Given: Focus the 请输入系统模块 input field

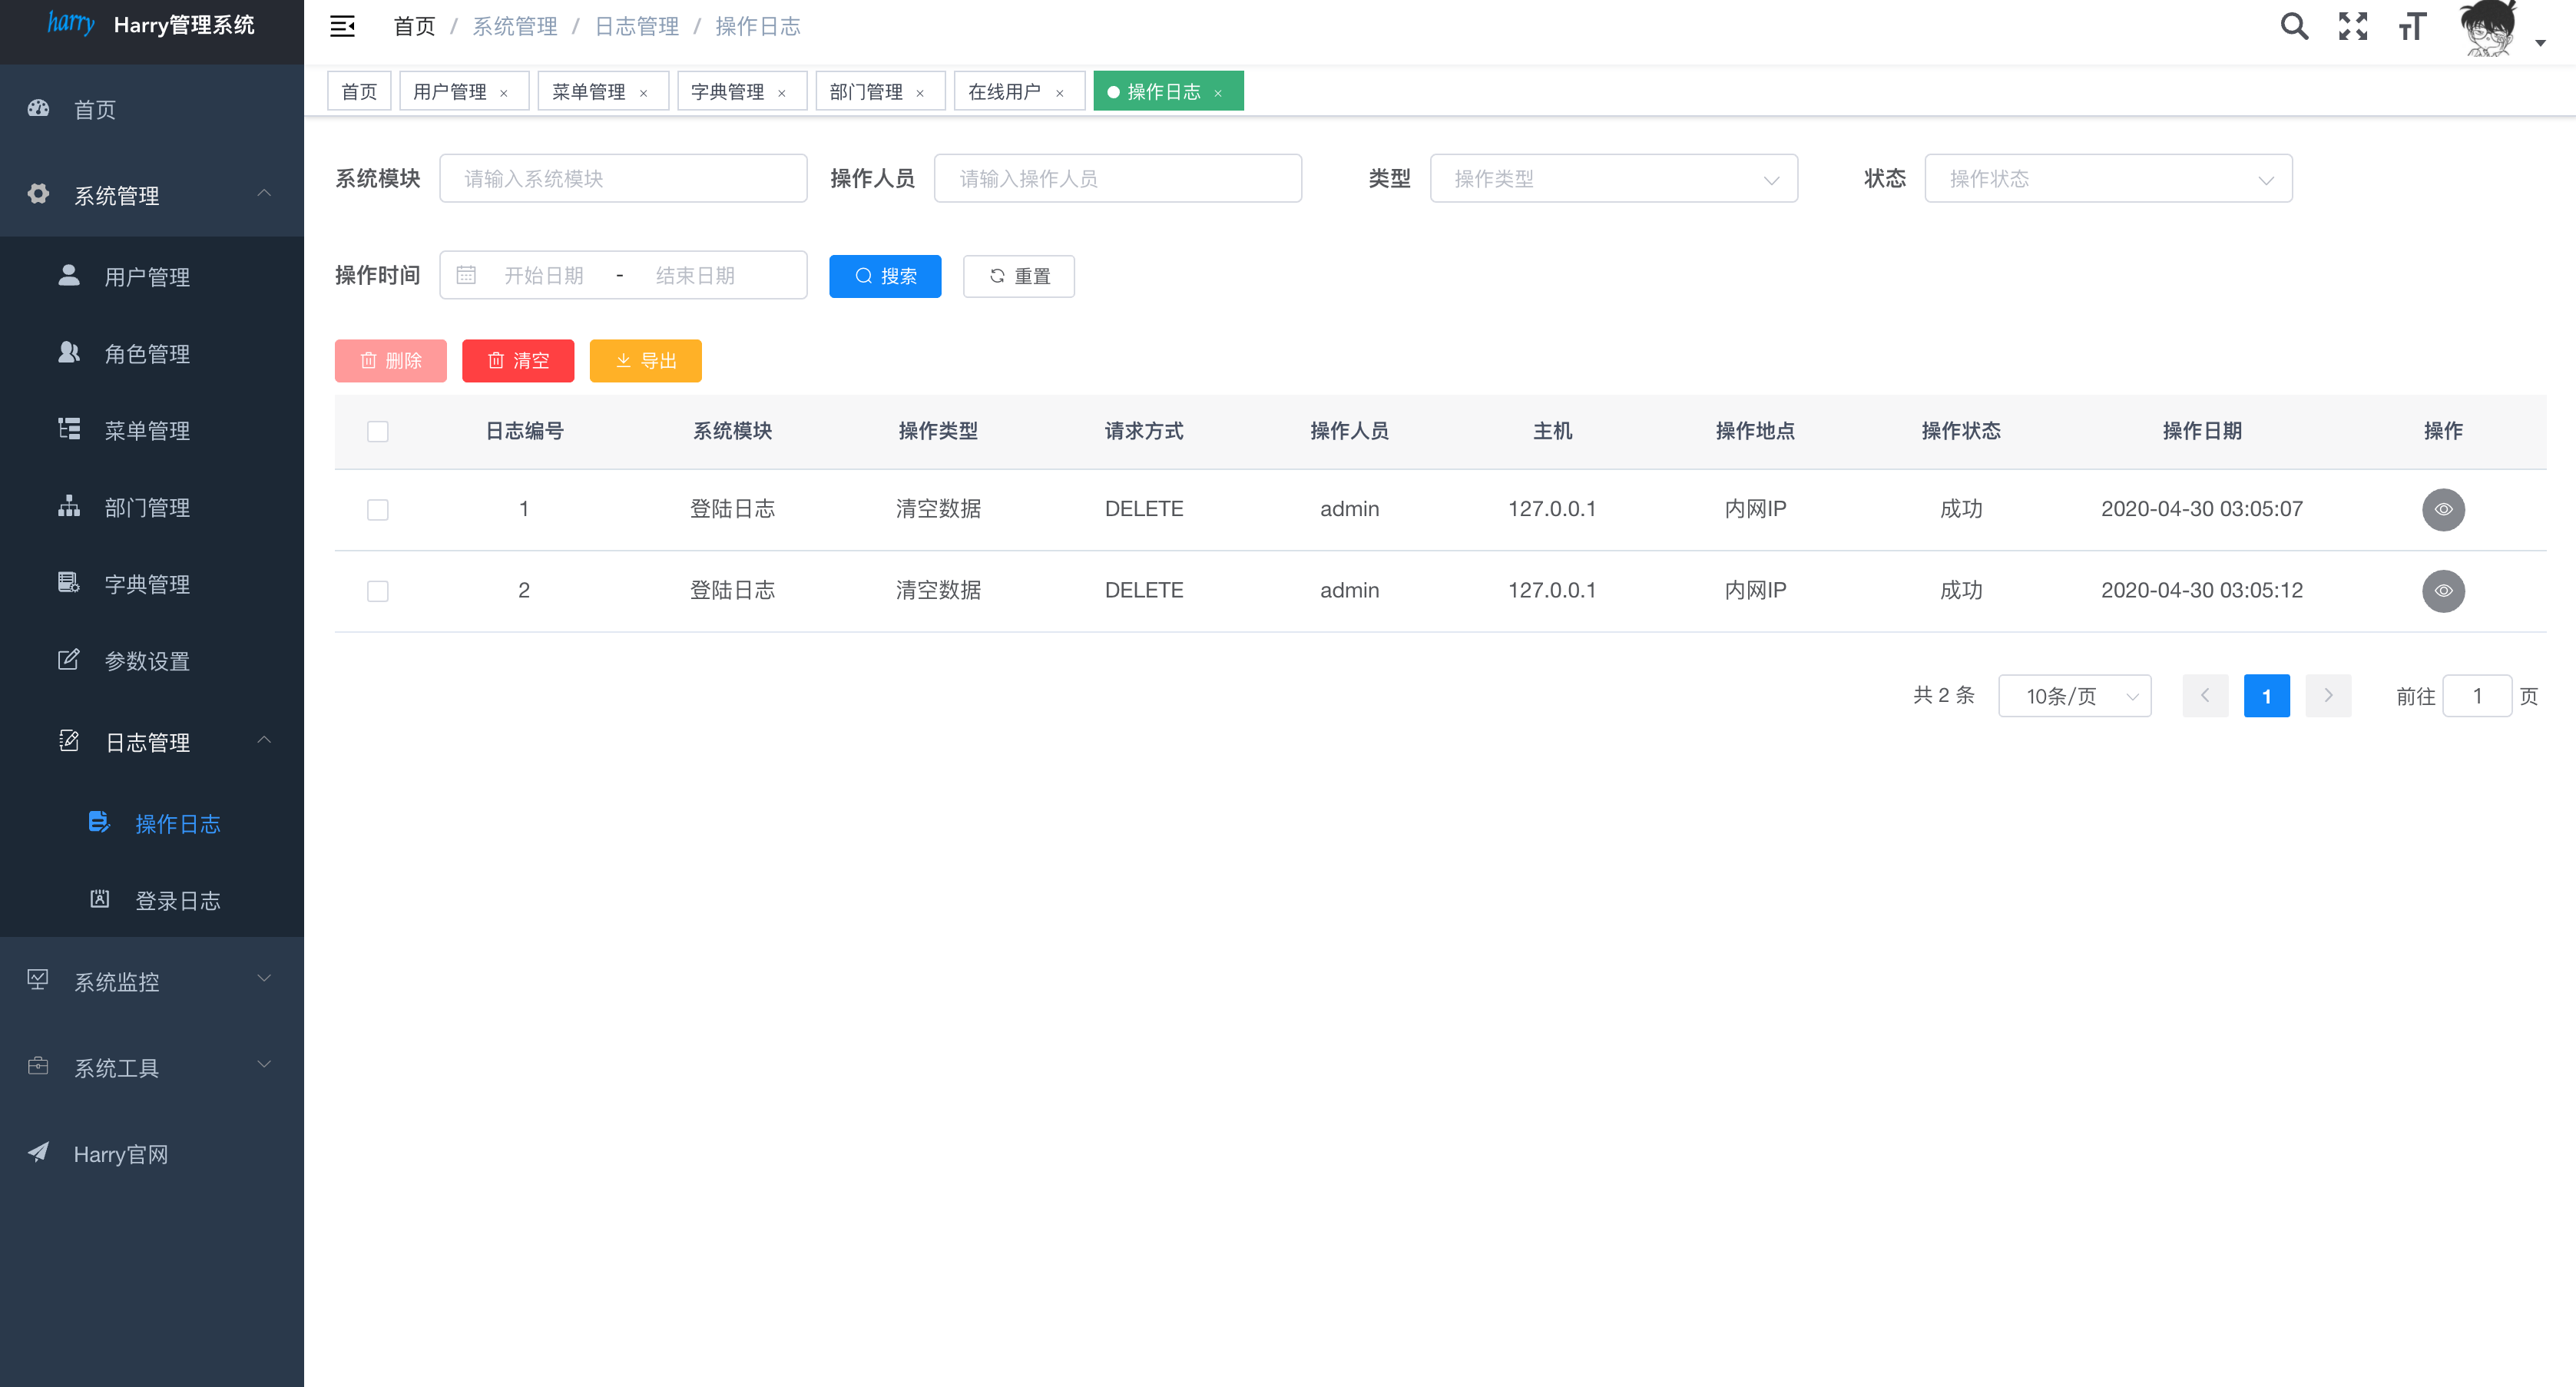Looking at the screenshot, I should [623, 179].
